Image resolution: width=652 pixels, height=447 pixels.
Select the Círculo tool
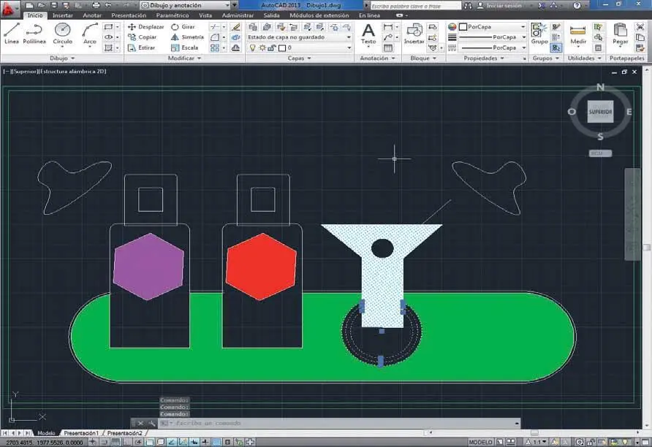pyautogui.click(x=62, y=34)
